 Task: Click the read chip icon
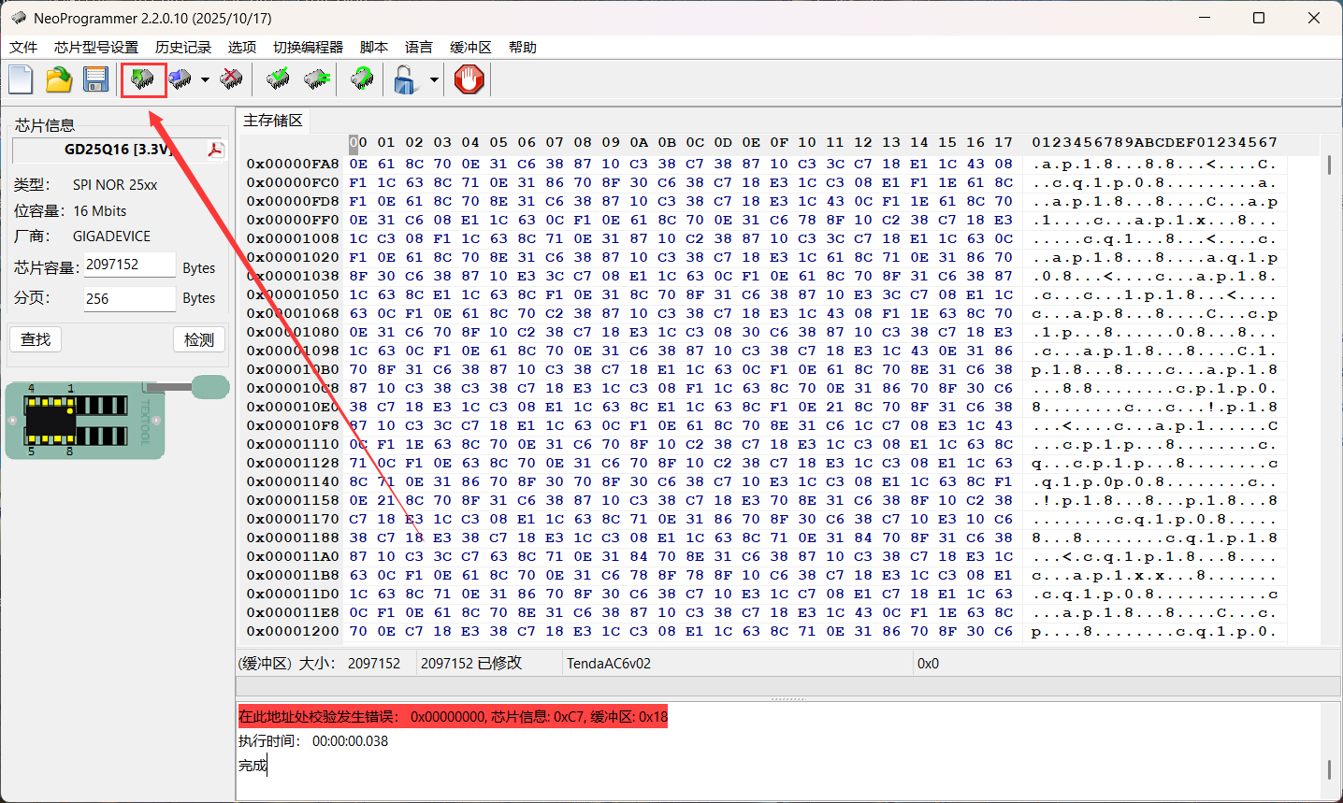point(143,80)
